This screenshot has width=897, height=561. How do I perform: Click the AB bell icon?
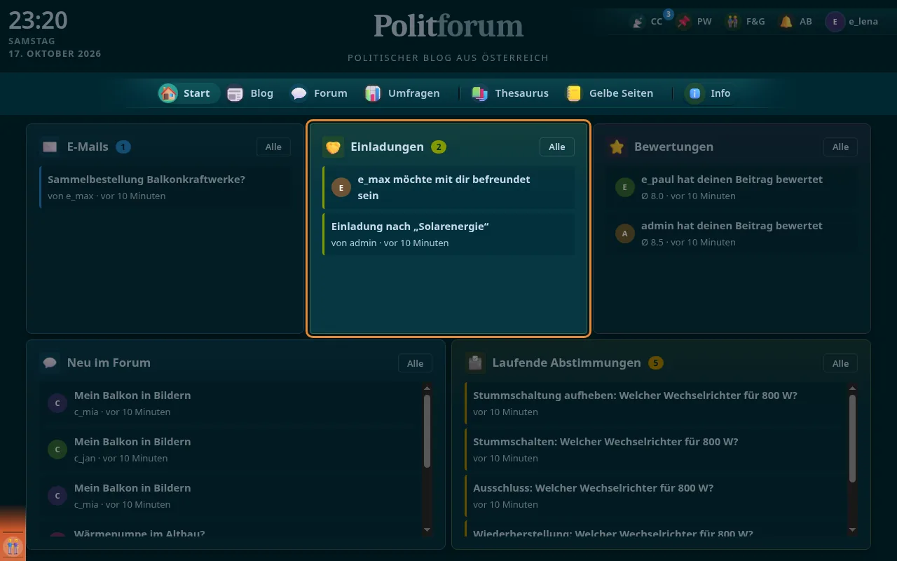[x=786, y=22]
